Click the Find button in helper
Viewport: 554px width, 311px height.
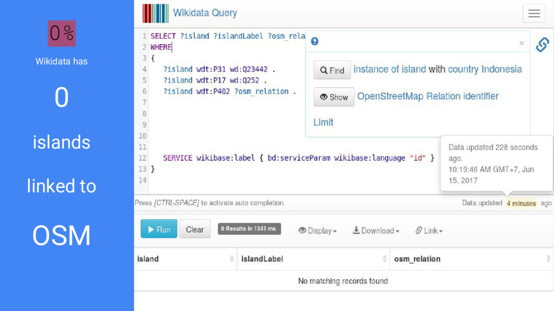(x=332, y=70)
